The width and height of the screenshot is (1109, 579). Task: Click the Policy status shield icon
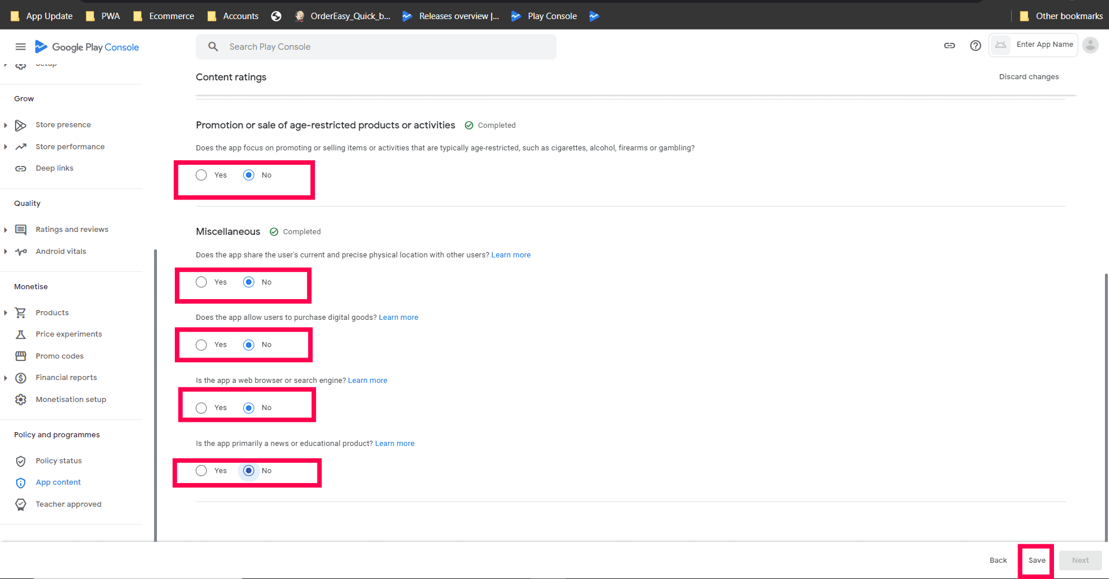pyautogui.click(x=21, y=461)
